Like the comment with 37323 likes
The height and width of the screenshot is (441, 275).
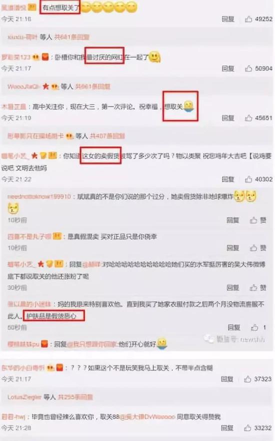[247, 379]
